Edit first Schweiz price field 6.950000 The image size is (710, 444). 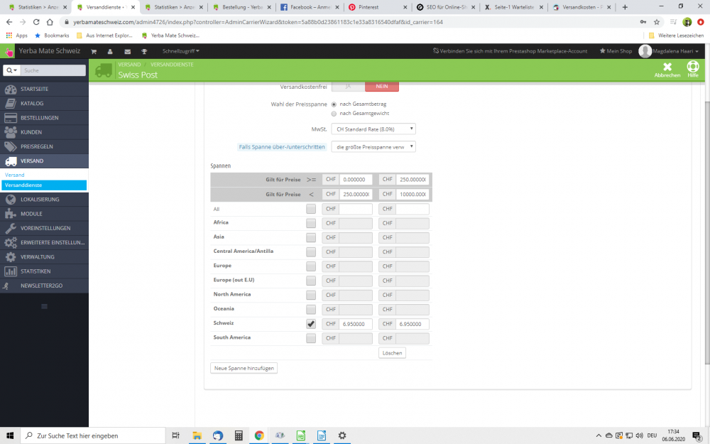click(x=356, y=324)
